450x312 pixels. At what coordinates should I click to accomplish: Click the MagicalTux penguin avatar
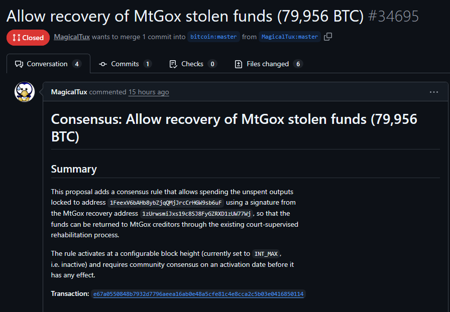(x=24, y=92)
